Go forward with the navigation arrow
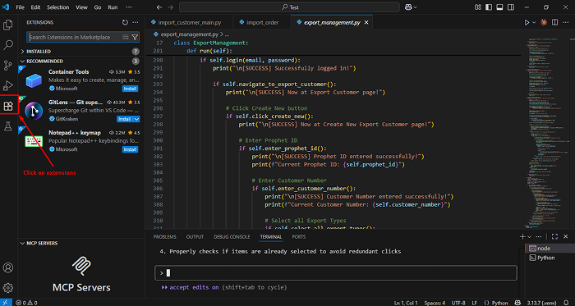This screenshot has width=575, height=306. point(170,7)
